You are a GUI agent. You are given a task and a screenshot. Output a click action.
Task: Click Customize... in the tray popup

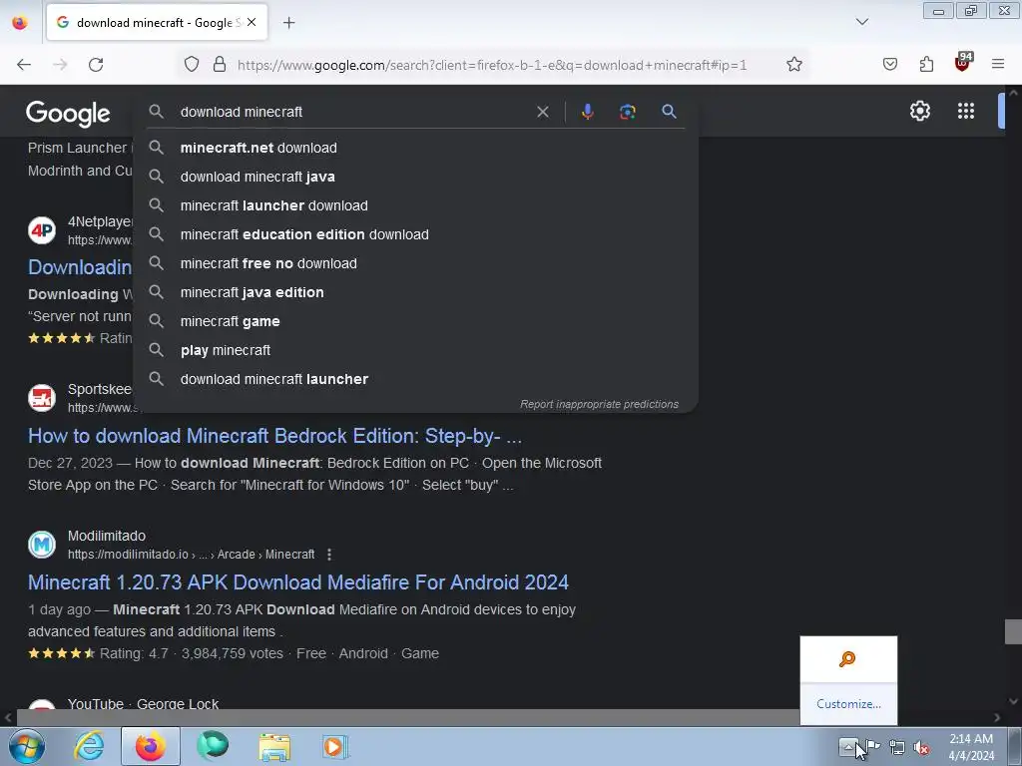tap(848, 704)
